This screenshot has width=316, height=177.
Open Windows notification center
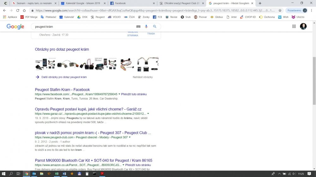(309, 174)
